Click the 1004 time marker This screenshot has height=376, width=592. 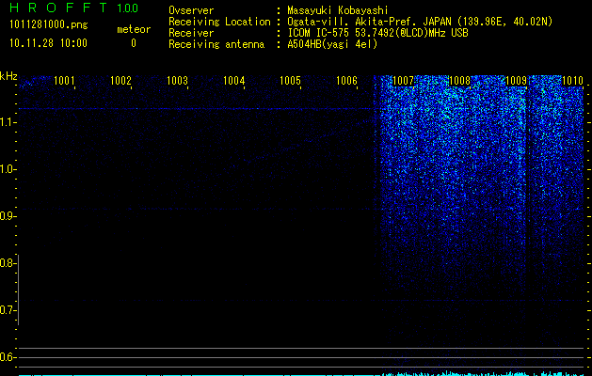(233, 80)
